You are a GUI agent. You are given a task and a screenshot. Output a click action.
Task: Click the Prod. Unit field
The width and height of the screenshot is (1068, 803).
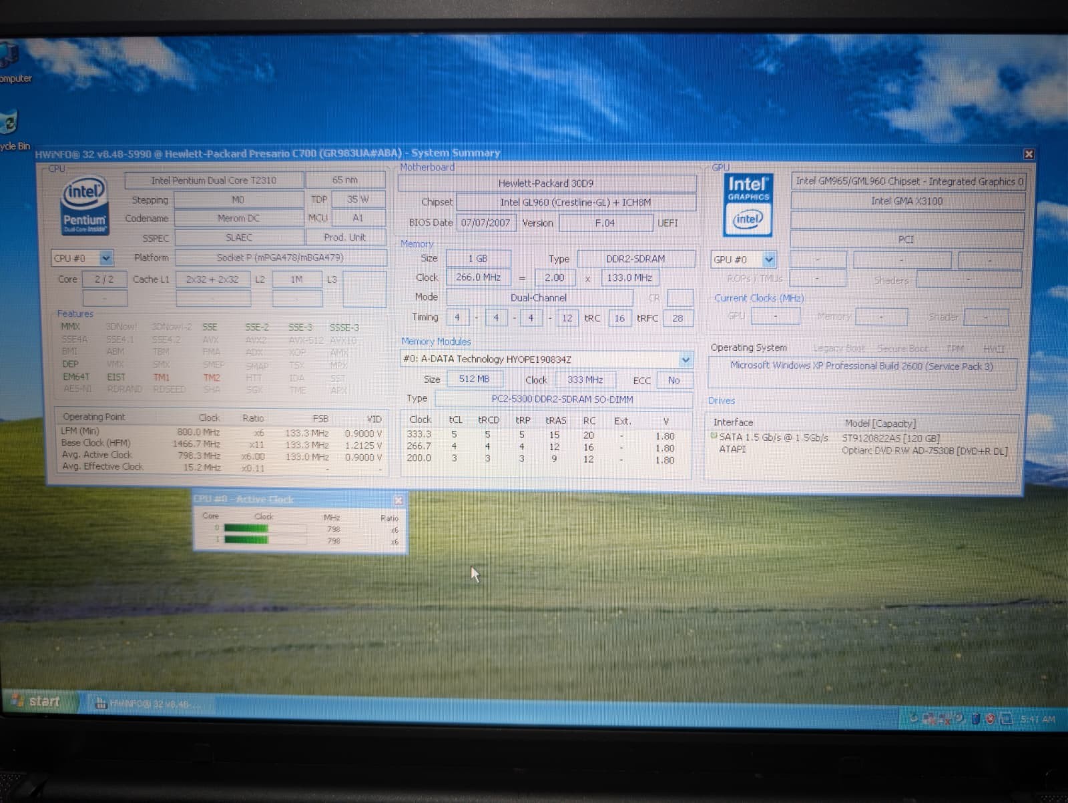point(345,237)
